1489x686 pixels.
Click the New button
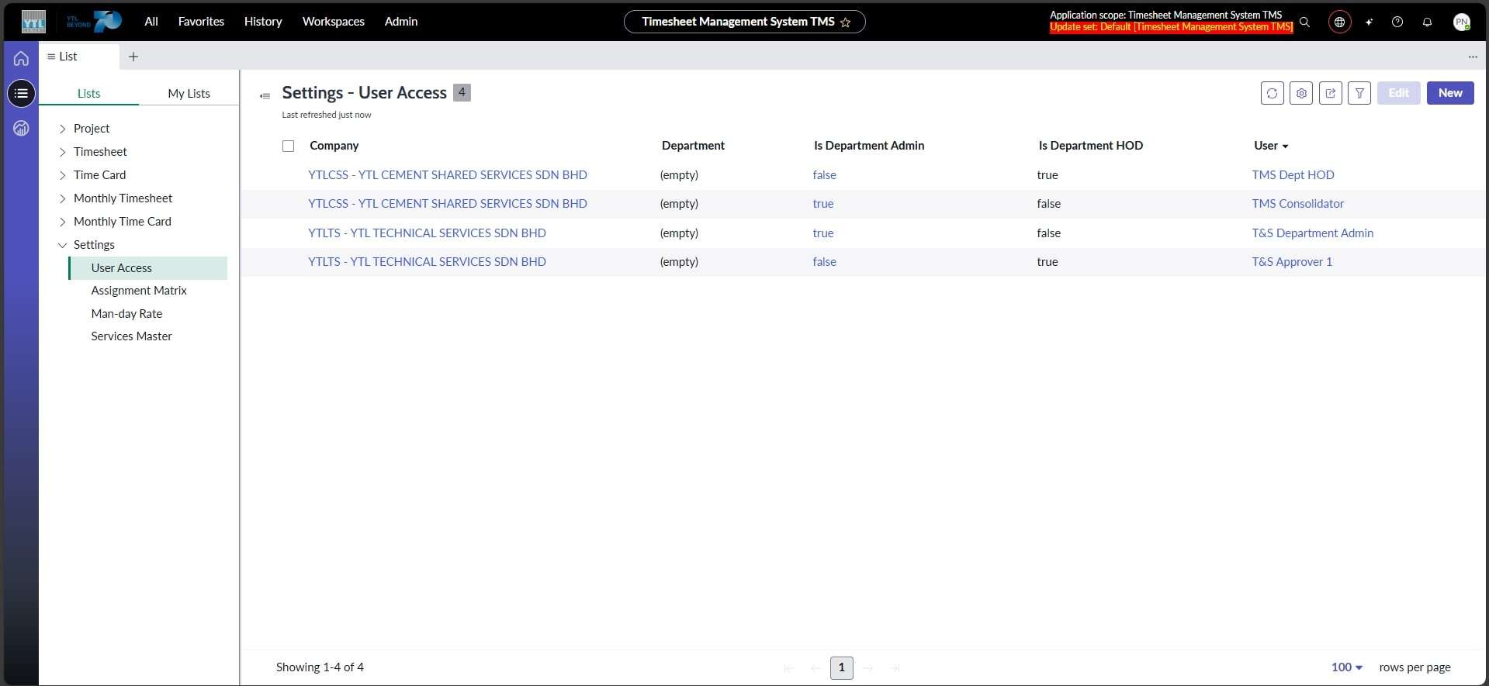(1449, 93)
